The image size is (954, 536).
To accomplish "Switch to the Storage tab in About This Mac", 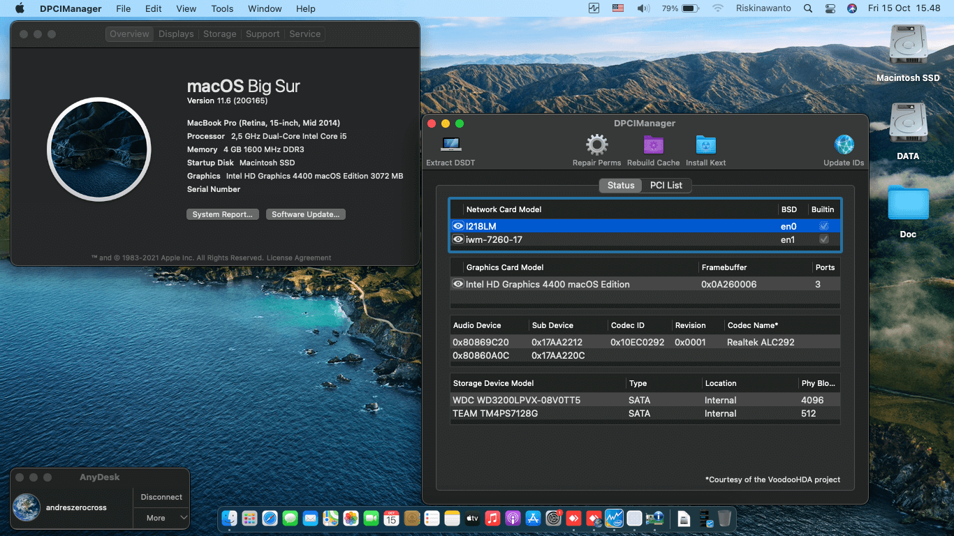I will [x=220, y=33].
